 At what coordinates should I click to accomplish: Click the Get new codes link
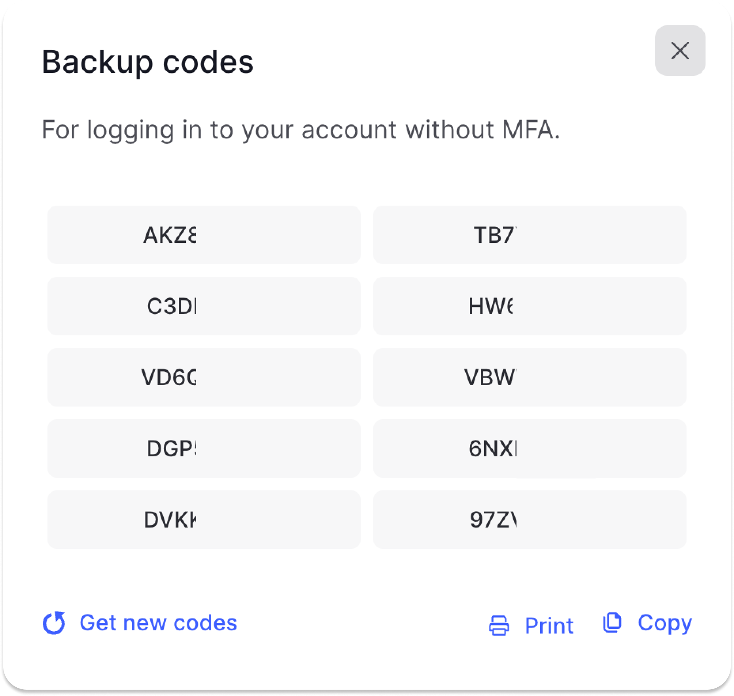pos(158,623)
